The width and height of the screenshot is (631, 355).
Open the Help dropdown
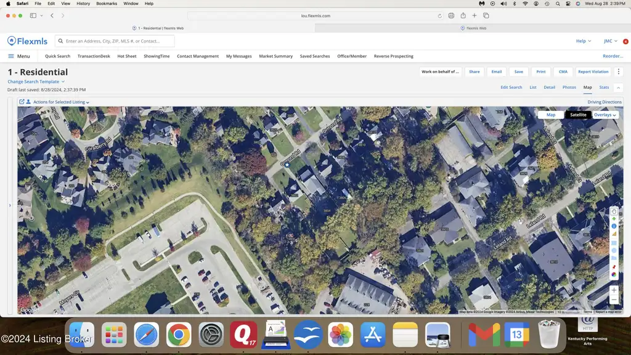click(x=583, y=41)
